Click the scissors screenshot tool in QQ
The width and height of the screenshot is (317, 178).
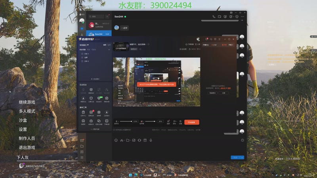[121, 140]
